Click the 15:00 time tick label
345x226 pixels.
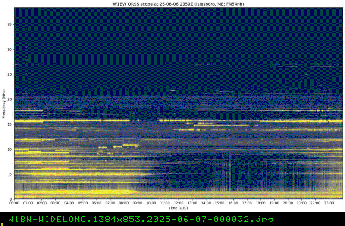[220, 203]
